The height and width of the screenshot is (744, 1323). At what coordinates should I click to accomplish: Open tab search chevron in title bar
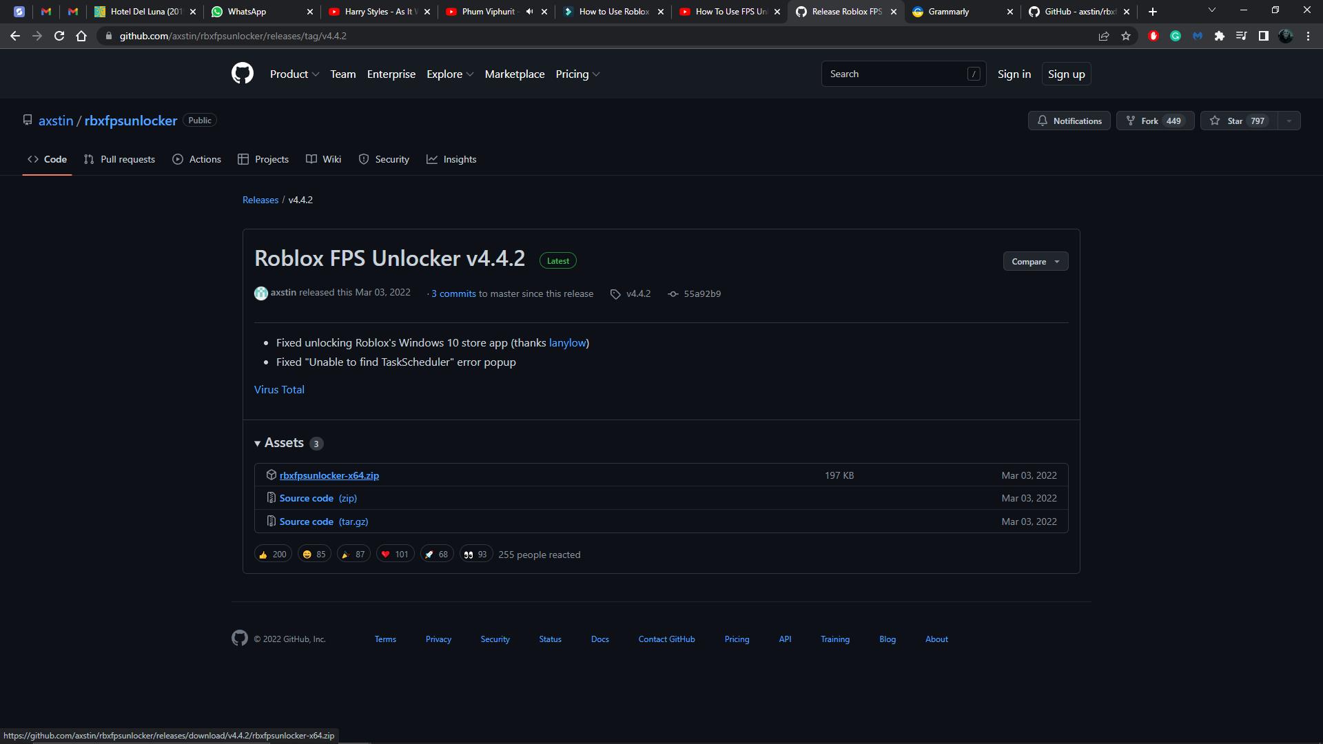pos(1212,10)
